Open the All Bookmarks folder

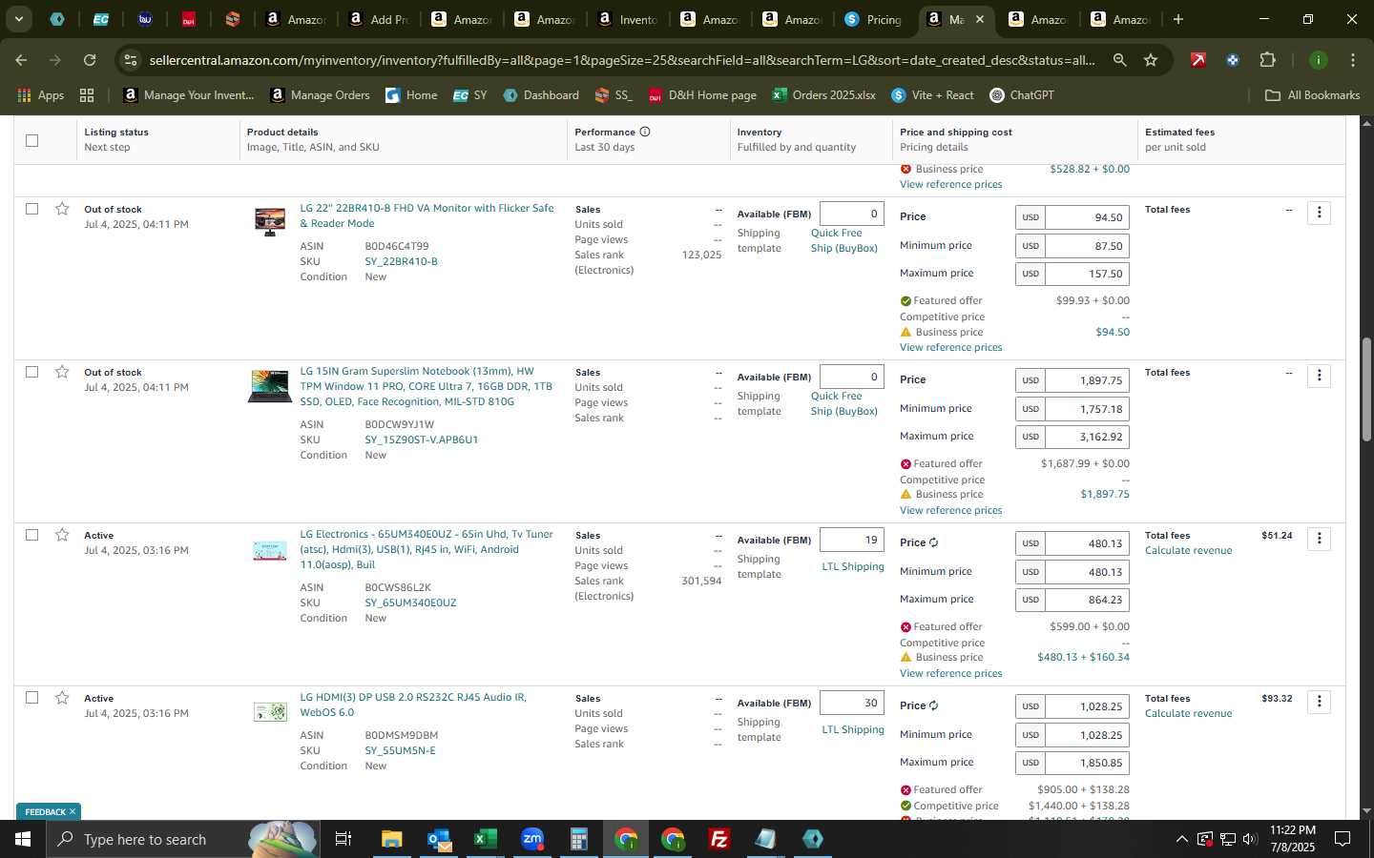tap(1312, 95)
